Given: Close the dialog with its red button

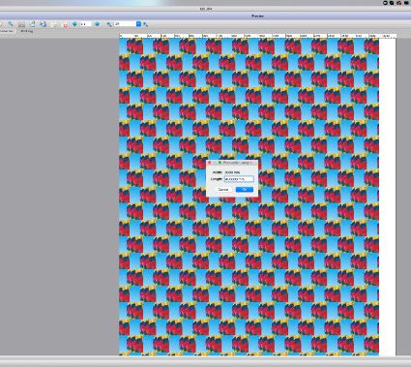Looking at the screenshot, I should pyautogui.click(x=210, y=163).
